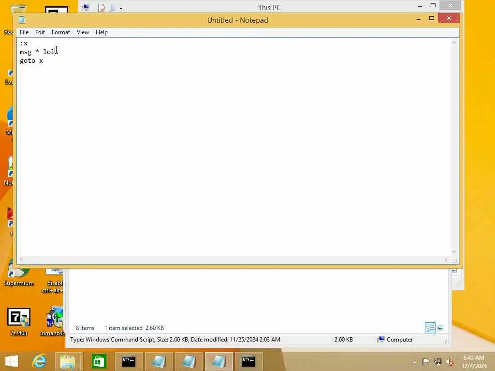Screen dimensions: 495x371
Task: Open the Start menu
Action: point(12,361)
